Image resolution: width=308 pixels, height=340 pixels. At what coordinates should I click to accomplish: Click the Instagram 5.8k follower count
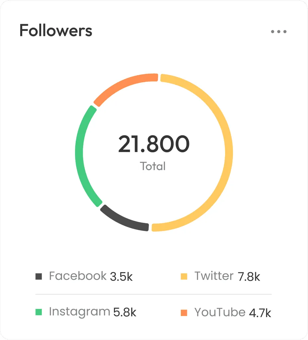(x=125, y=312)
